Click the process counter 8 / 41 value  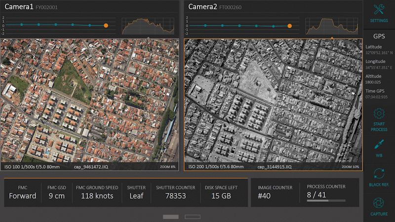316,195
